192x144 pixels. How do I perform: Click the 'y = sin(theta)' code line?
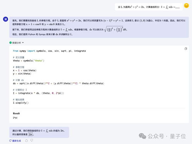22,74
